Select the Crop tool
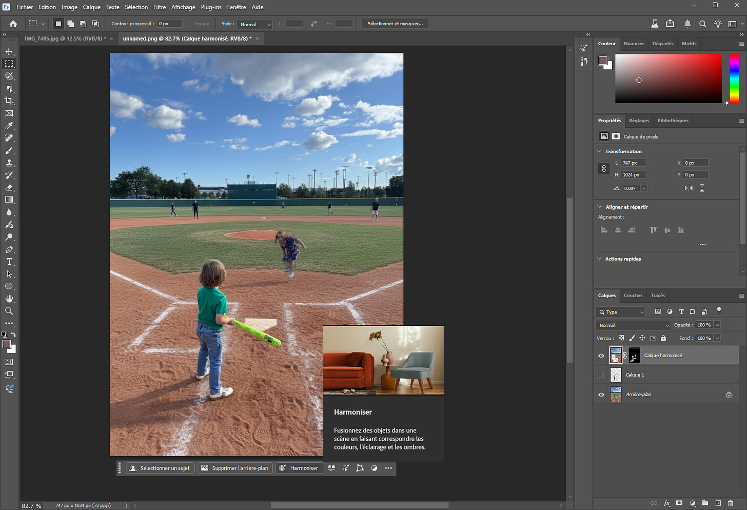Viewport: 747px width, 510px height. click(x=9, y=101)
